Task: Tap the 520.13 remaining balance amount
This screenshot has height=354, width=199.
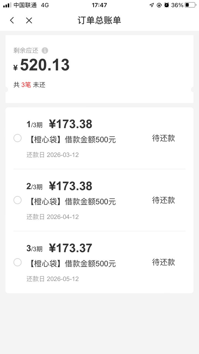Action: [44, 65]
